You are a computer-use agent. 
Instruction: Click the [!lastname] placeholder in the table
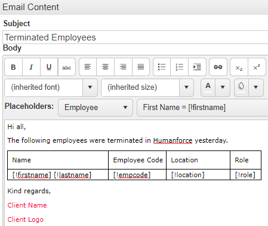73,175
